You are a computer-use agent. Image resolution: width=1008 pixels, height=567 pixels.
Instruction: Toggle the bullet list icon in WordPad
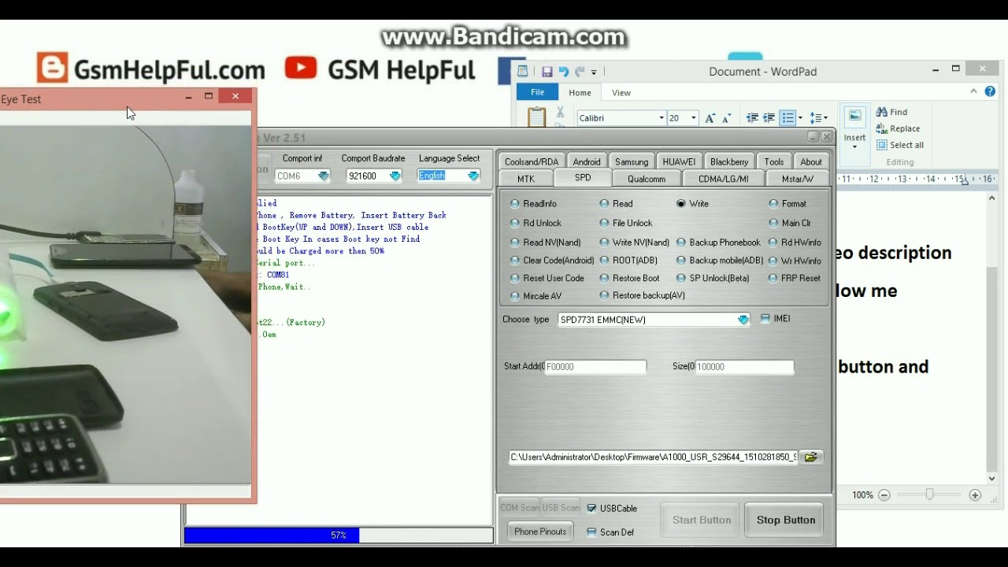pos(787,118)
